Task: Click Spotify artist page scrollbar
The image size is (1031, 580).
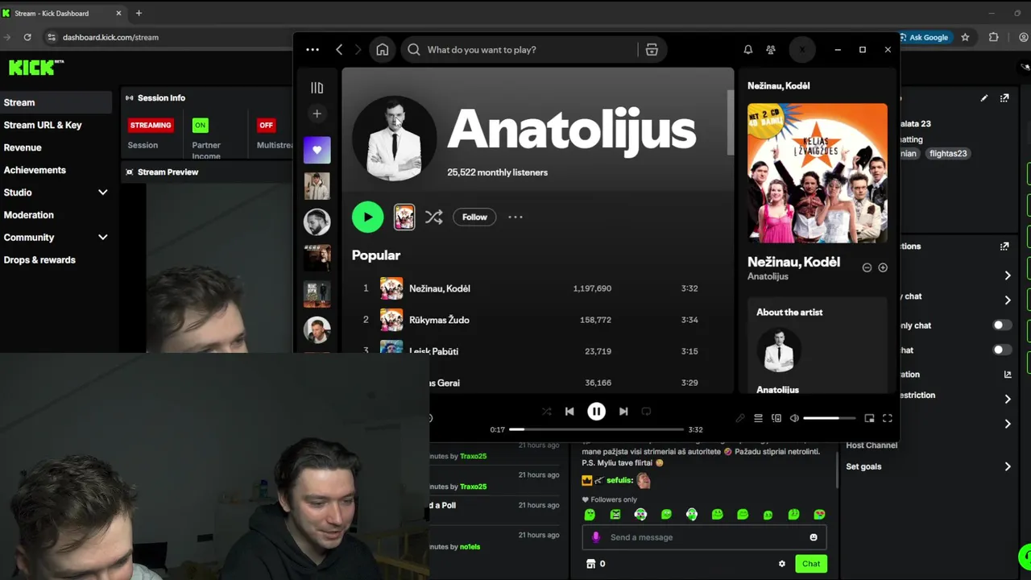Action: 731,122
